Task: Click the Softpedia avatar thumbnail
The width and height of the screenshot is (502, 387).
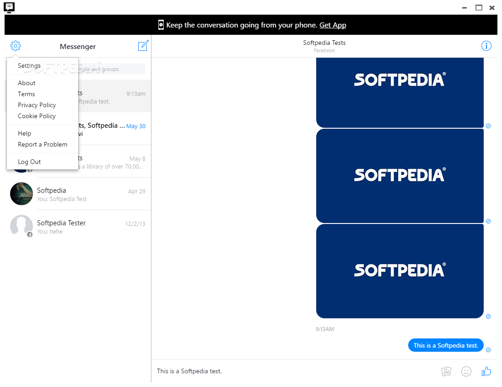Action: [x=22, y=194]
